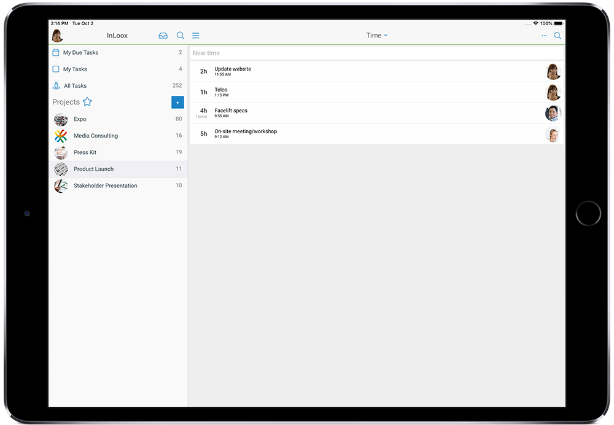Viewport: 614px width, 425px height.
Task: Click the 2:14 PM clock in status bar
Action: (x=60, y=23)
